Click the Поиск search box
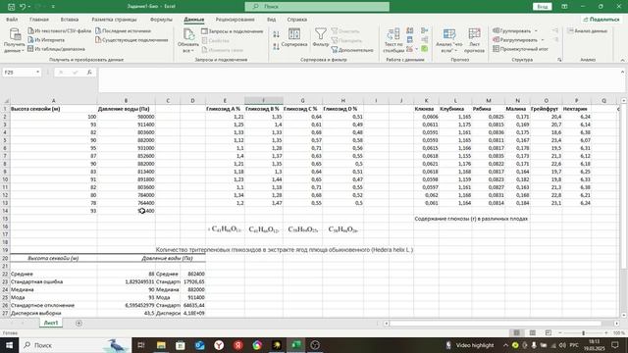 coord(317,7)
